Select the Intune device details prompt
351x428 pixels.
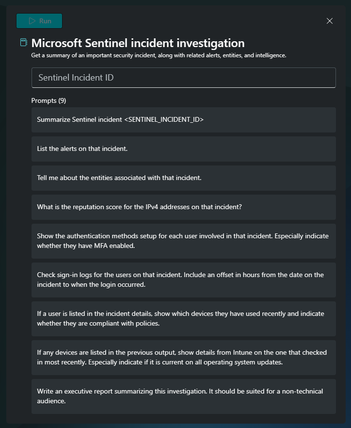coord(183,358)
